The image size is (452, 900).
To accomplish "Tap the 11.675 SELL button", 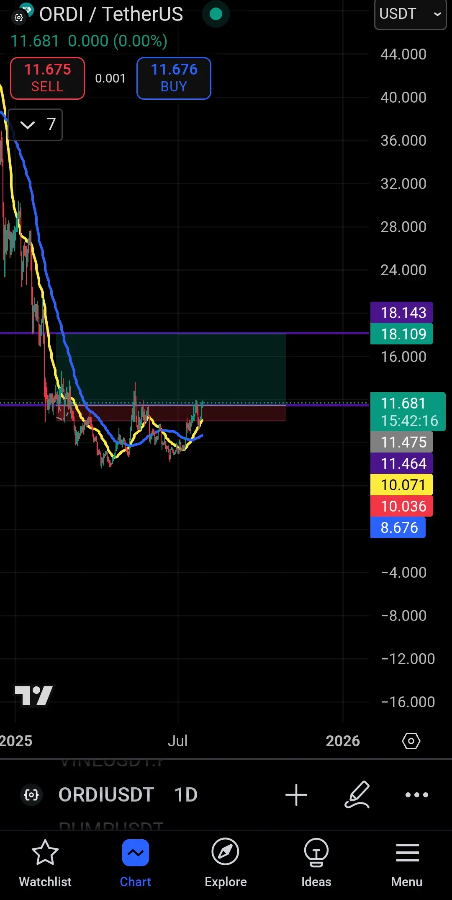I will (x=47, y=78).
